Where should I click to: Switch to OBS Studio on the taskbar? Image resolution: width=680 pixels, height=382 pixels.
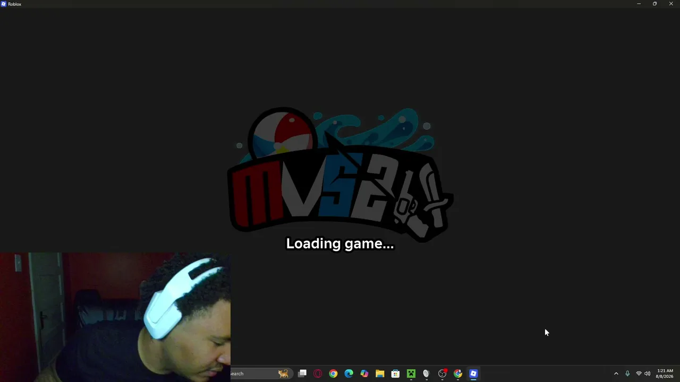tap(442, 374)
